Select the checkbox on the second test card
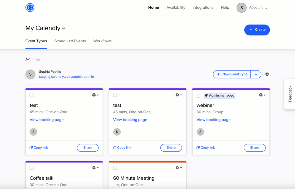 [x=115, y=95]
